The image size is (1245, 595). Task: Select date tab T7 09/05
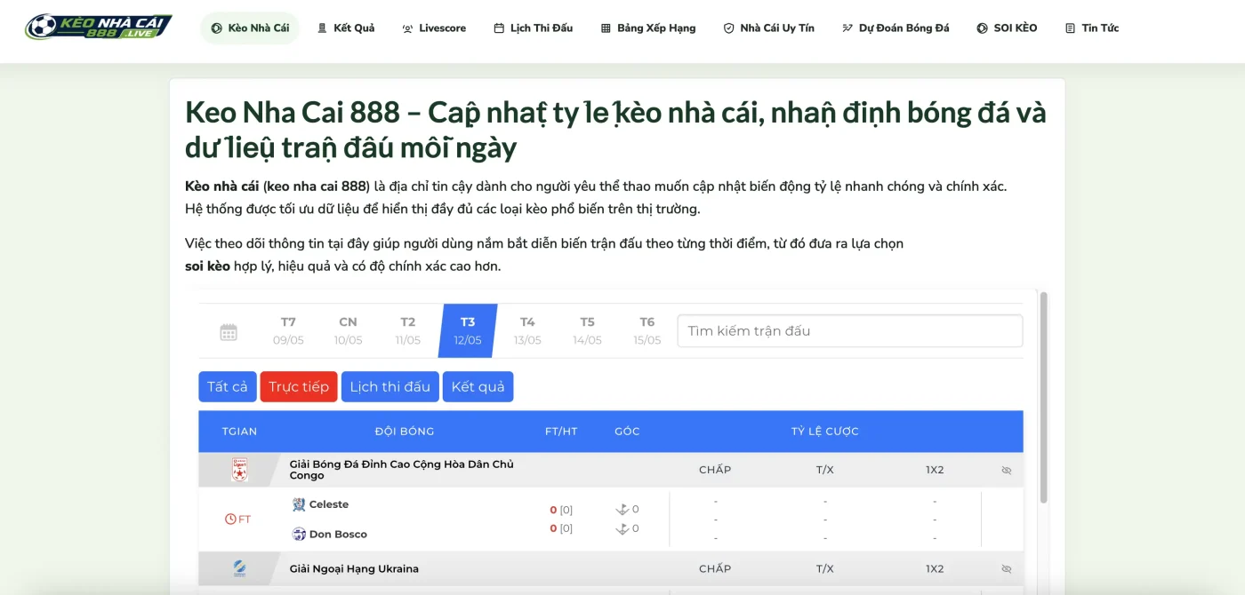(288, 330)
